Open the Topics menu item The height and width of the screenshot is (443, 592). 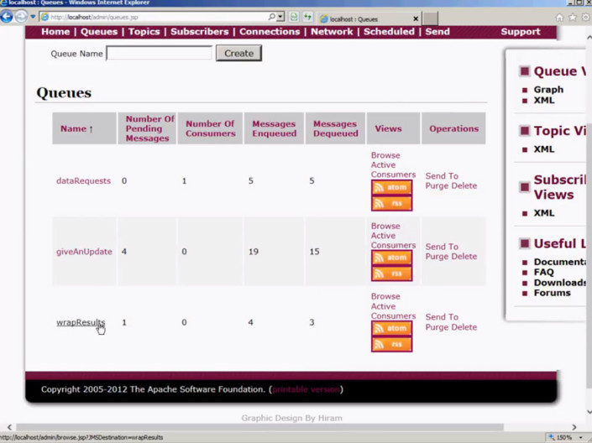tap(144, 32)
